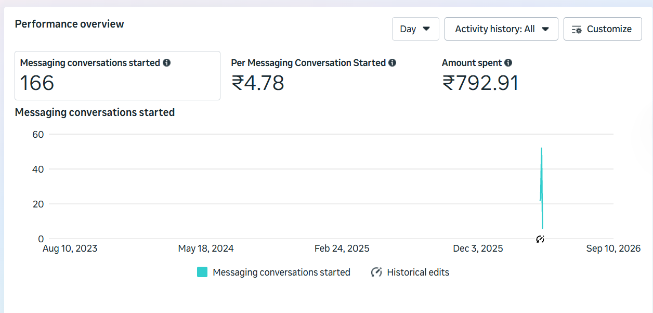Click the Sep 10, 2026 axis label
653x313 pixels.
pyautogui.click(x=613, y=249)
